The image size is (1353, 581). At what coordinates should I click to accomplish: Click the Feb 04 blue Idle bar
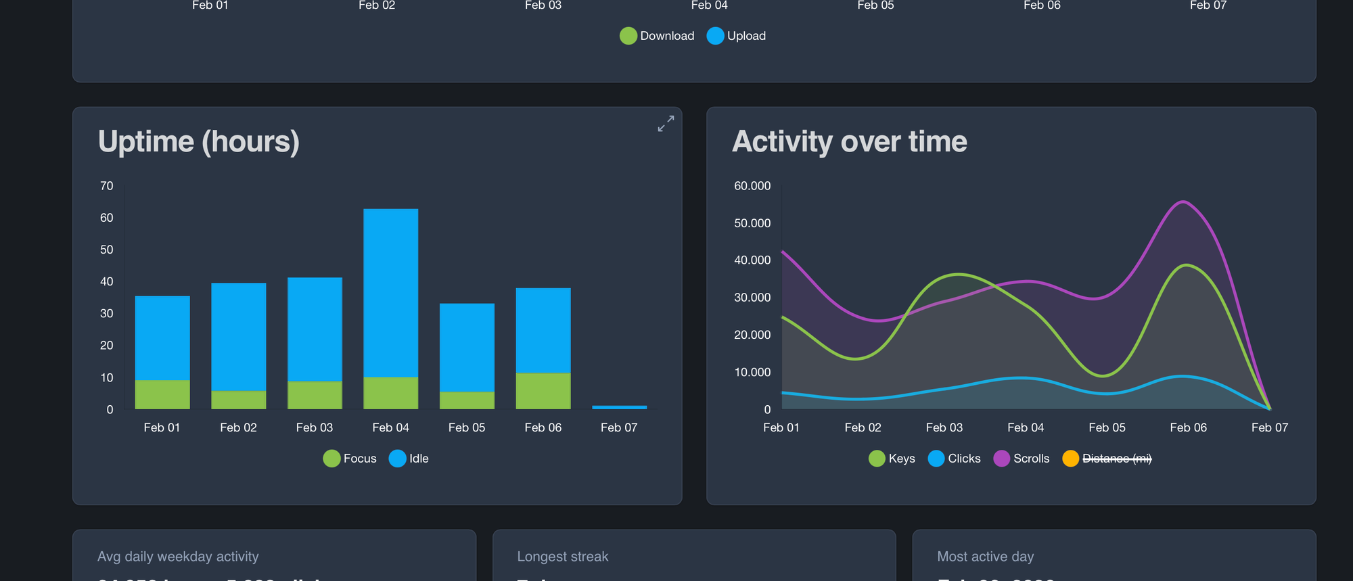point(391,291)
